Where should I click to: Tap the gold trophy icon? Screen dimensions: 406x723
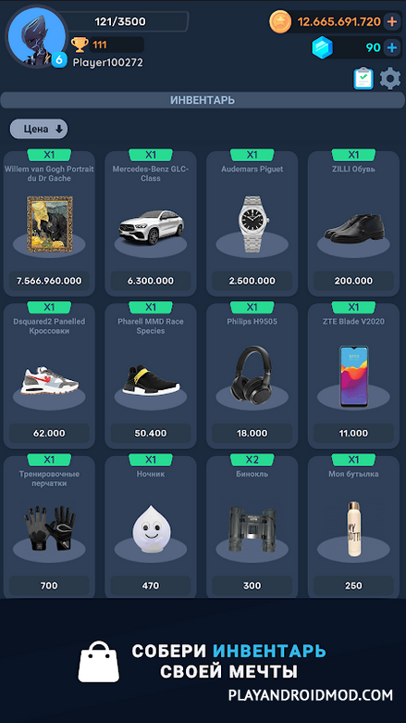tap(80, 44)
